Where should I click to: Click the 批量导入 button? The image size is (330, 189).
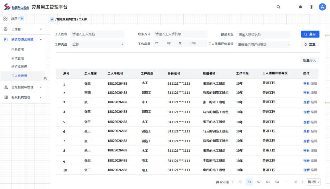click(309, 60)
